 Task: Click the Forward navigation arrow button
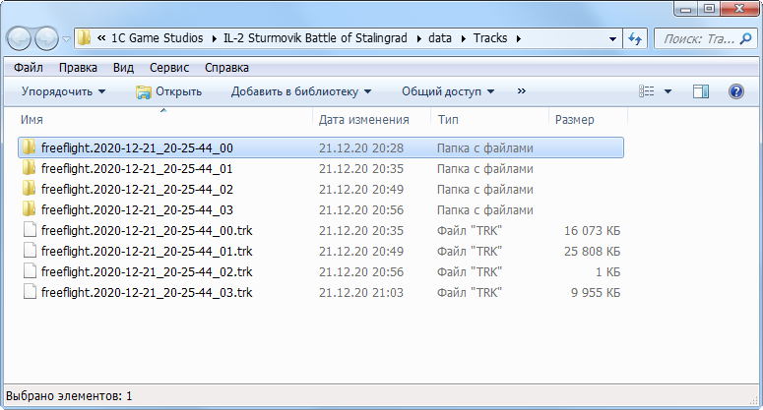[x=46, y=39]
